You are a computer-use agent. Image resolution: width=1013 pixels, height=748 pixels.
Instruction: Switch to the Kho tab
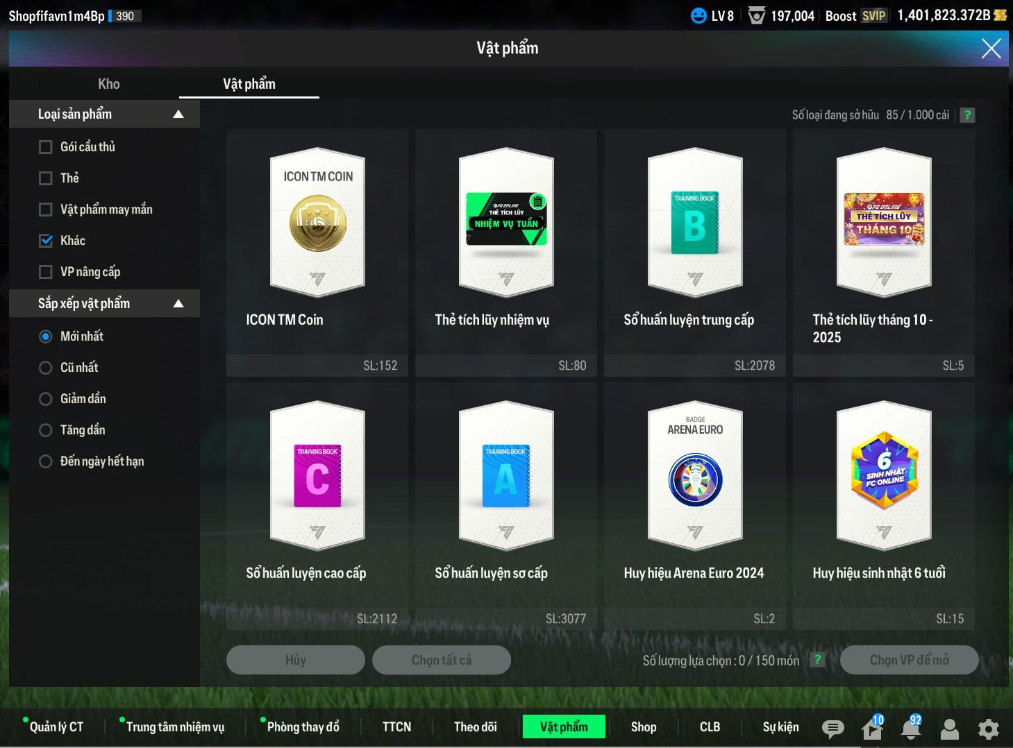(x=109, y=84)
